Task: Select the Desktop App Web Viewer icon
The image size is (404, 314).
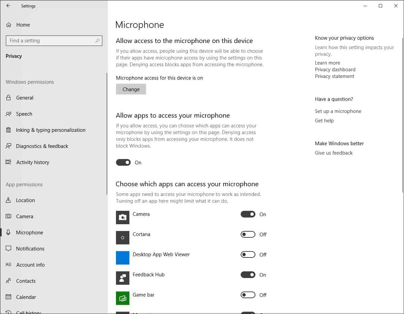Action: [123, 258]
